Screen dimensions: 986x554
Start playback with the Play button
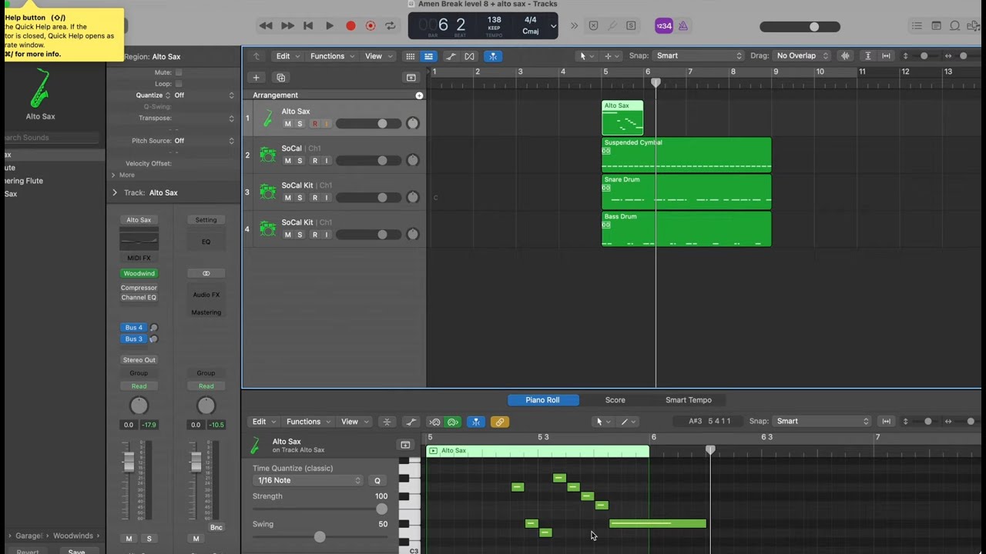tap(329, 25)
